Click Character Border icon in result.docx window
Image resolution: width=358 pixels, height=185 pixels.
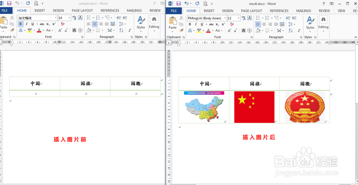click(250, 18)
